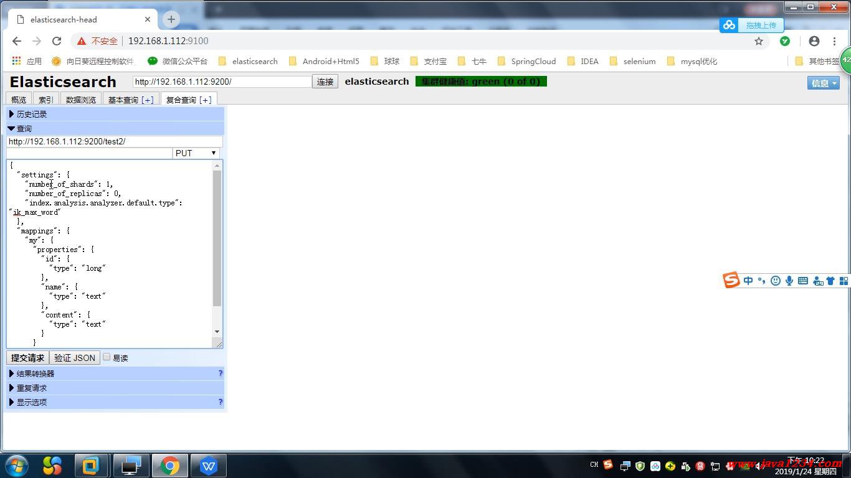Open the 支付宝 bookmarks folder
This screenshot has height=478, width=851.
tap(429, 61)
